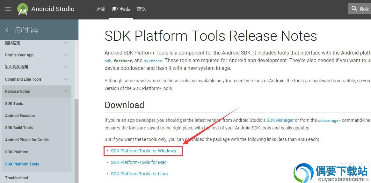Click the sidebar scroll-up arrow

[x=76, y=42]
